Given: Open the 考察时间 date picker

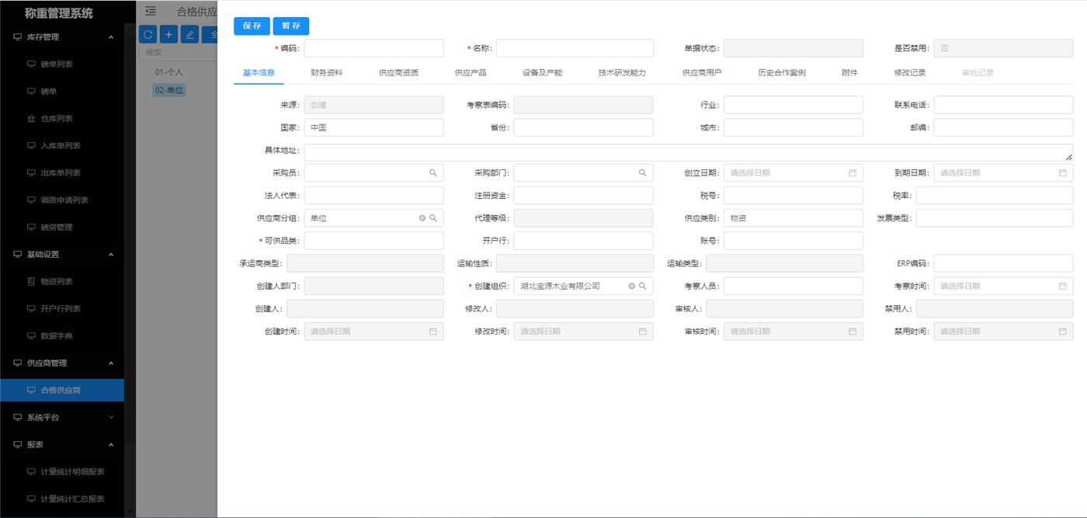Looking at the screenshot, I should pos(1062,286).
